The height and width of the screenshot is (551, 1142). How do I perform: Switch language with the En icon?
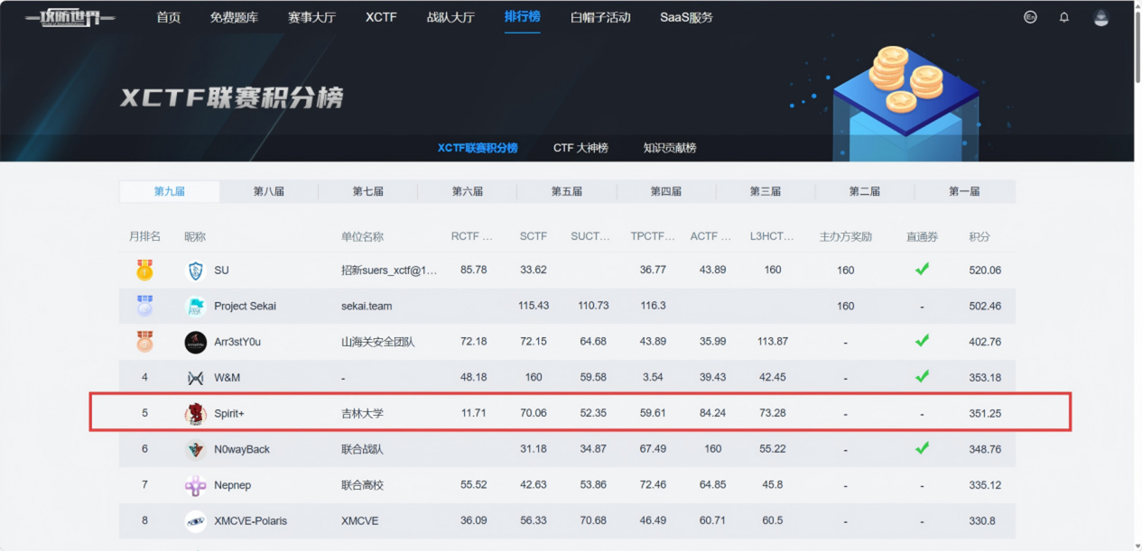click(1030, 17)
